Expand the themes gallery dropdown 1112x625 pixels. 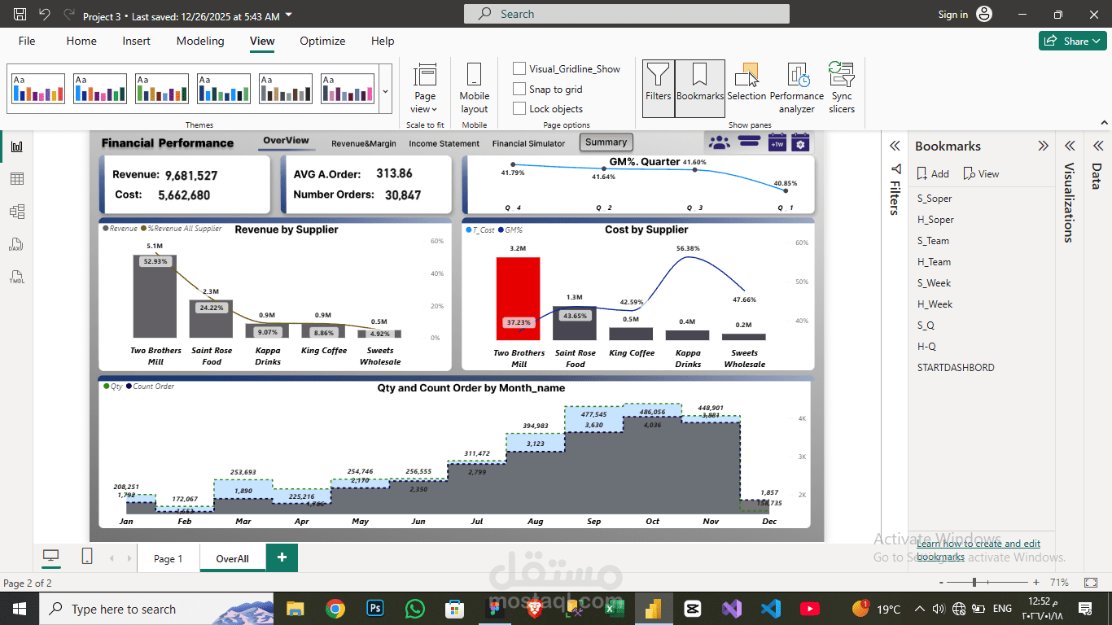(x=385, y=92)
